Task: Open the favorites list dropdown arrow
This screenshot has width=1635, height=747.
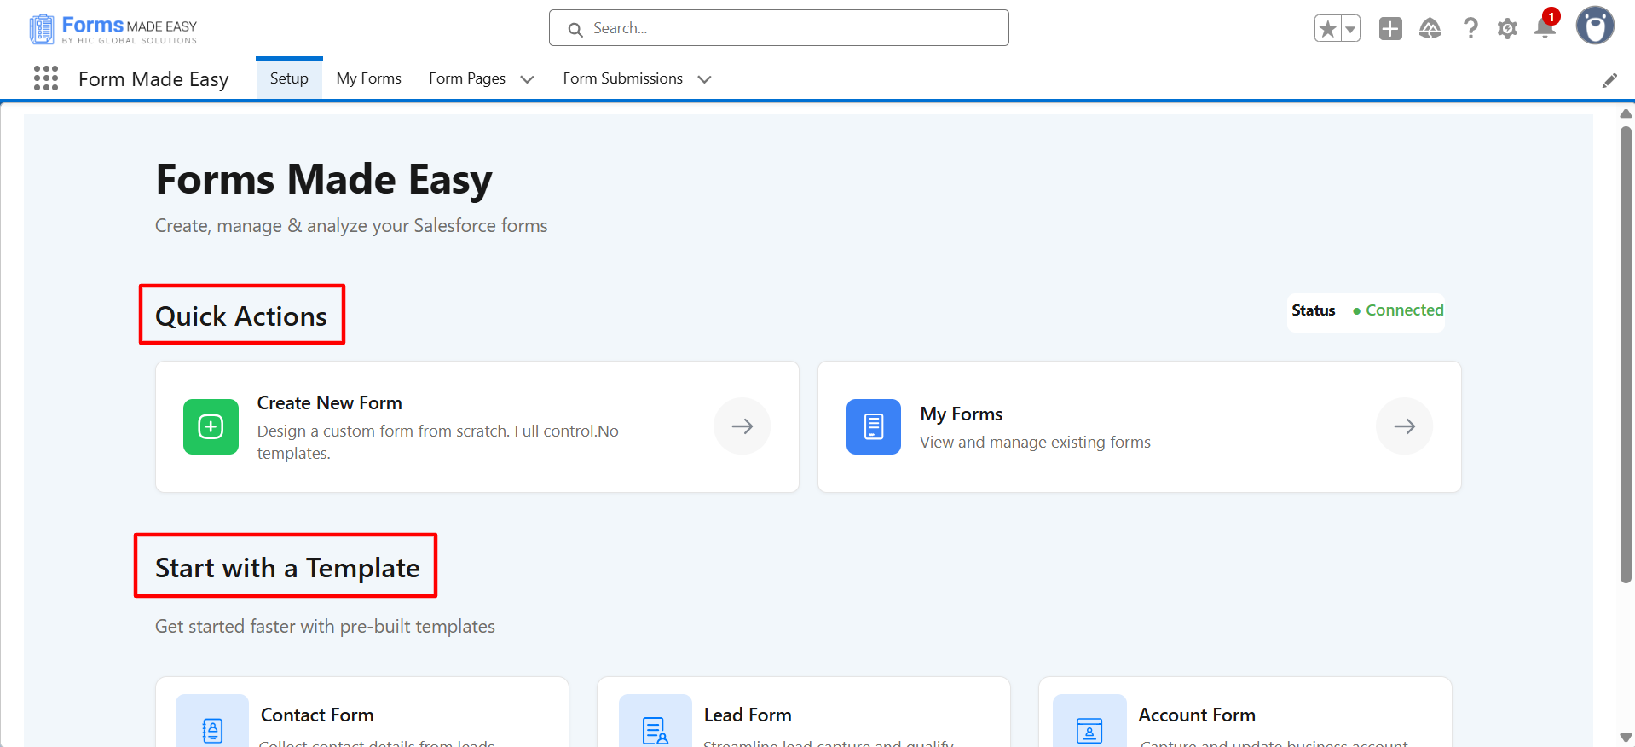Action: 1350,29
